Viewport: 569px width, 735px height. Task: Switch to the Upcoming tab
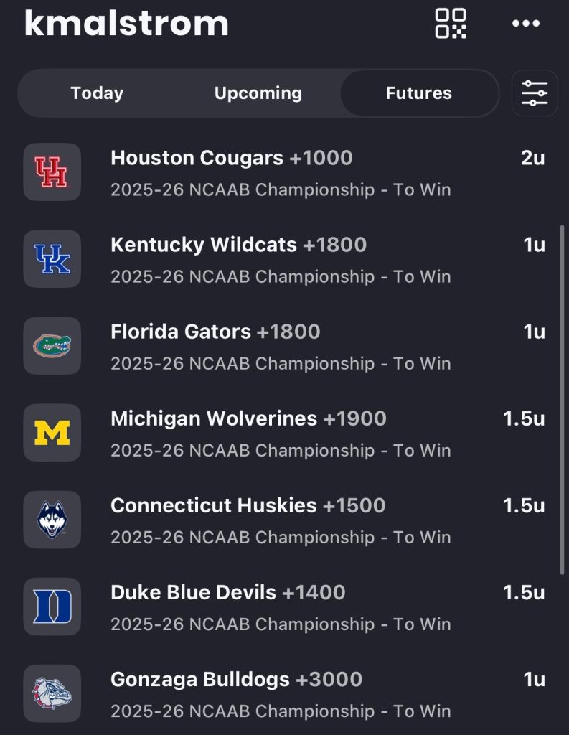pos(258,93)
